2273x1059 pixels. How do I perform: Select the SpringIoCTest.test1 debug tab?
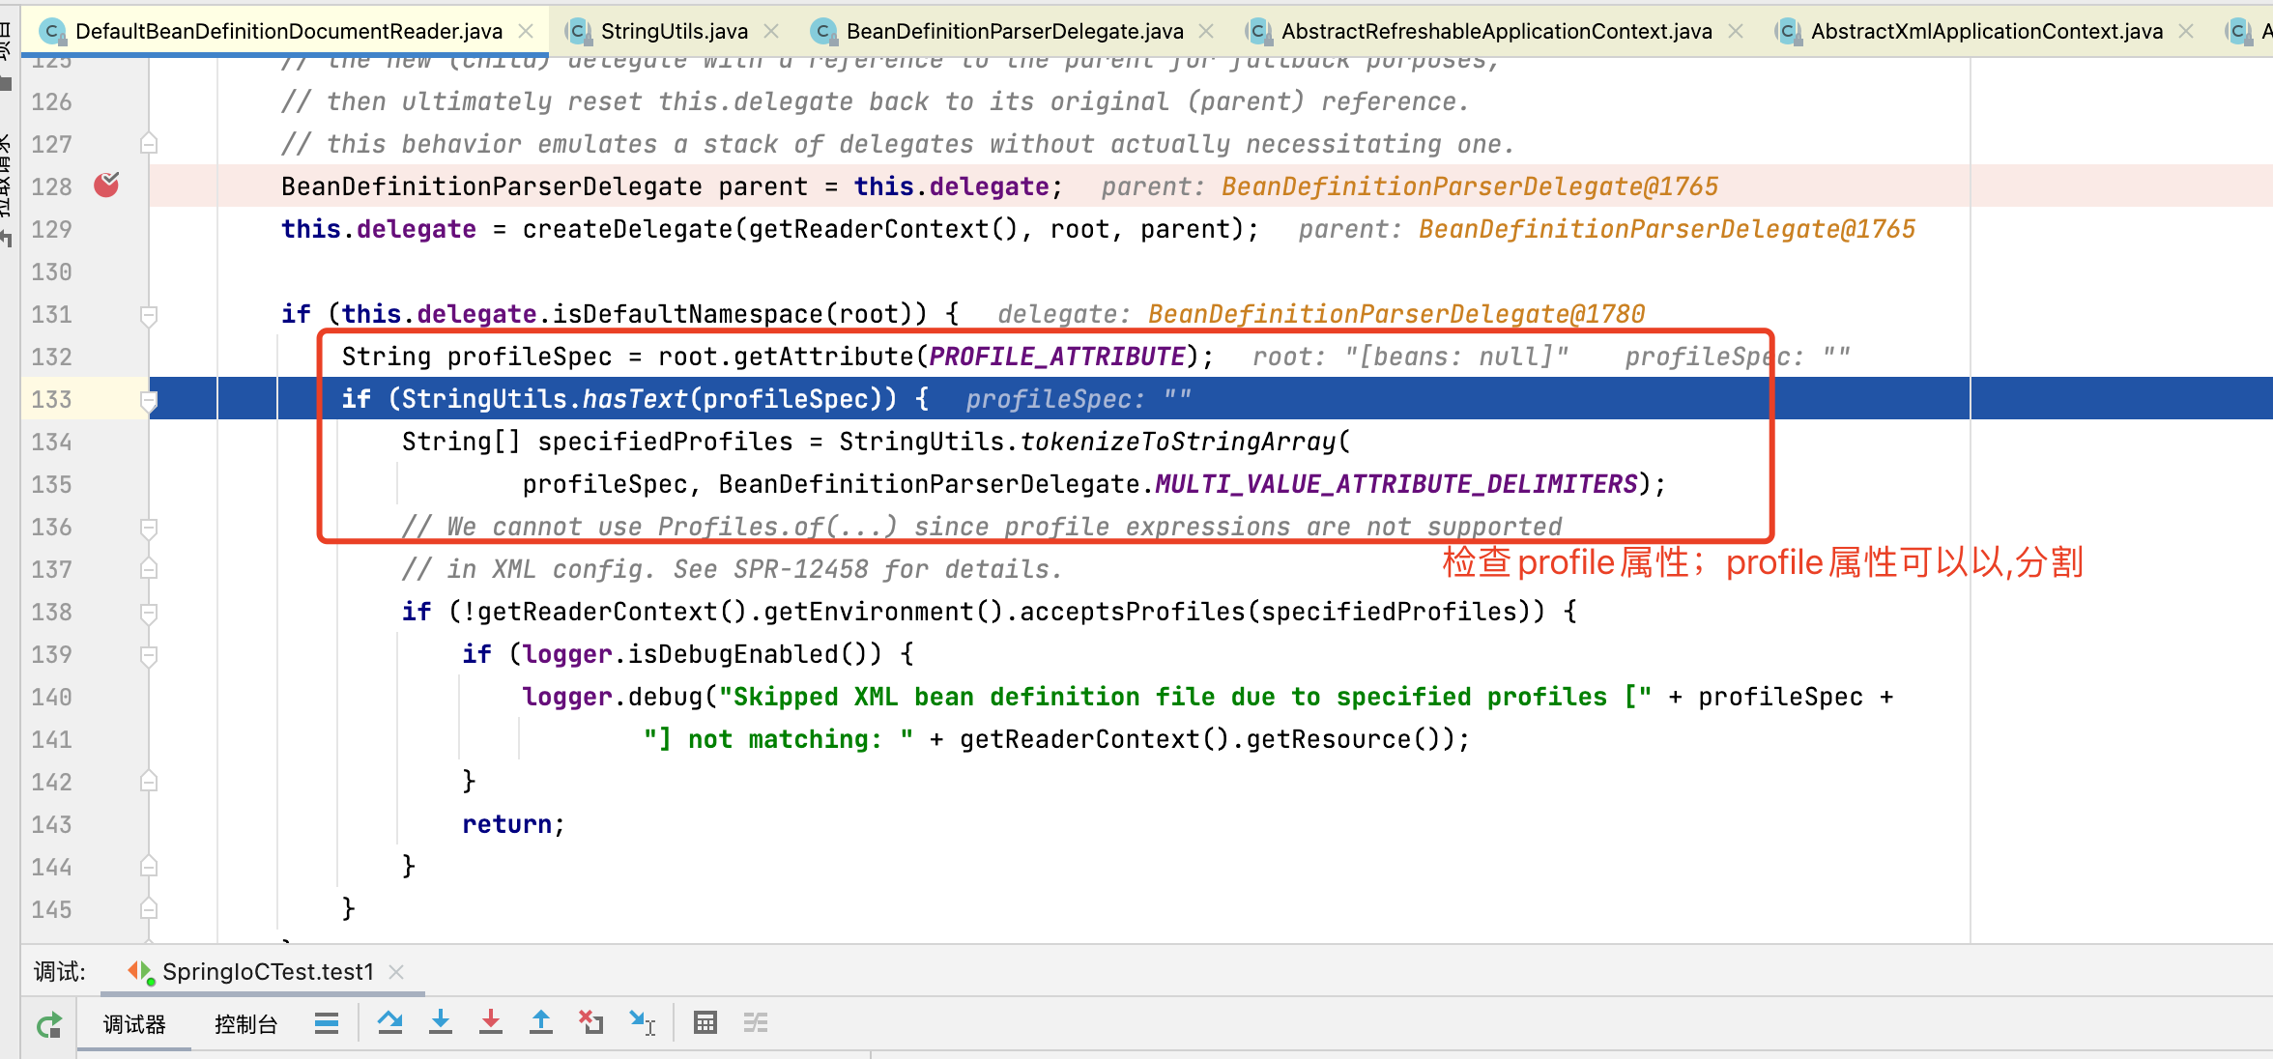[268, 972]
